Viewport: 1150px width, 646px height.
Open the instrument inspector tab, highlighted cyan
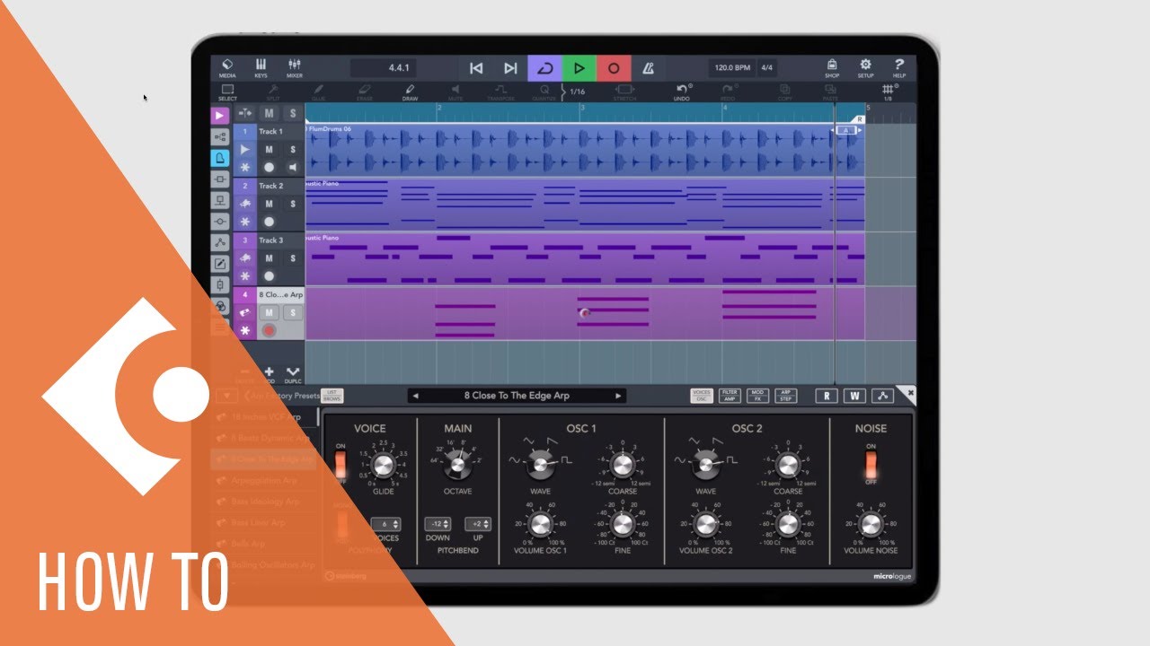pyautogui.click(x=220, y=158)
